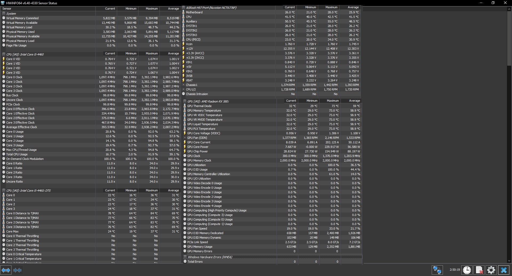Select the Average Effective Clock row
This screenshot has height=276, width=512.
(91, 127)
